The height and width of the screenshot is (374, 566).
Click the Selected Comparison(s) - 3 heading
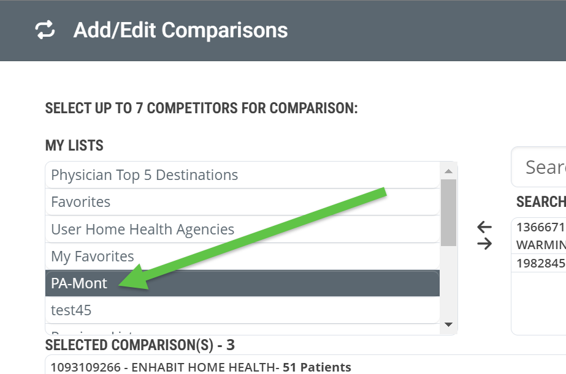(140, 345)
